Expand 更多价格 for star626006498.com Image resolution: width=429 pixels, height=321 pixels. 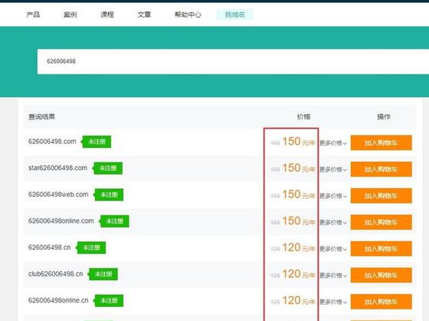coord(333,170)
